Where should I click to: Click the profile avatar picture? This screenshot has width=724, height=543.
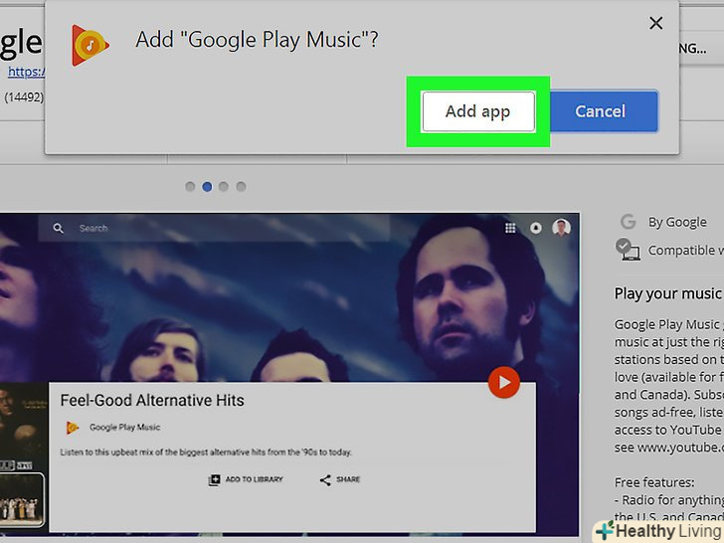(x=562, y=228)
